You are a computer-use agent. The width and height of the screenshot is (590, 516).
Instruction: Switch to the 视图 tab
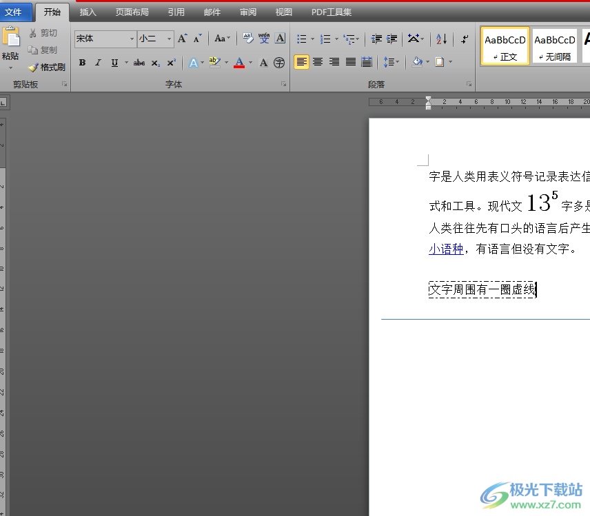[284, 12]
